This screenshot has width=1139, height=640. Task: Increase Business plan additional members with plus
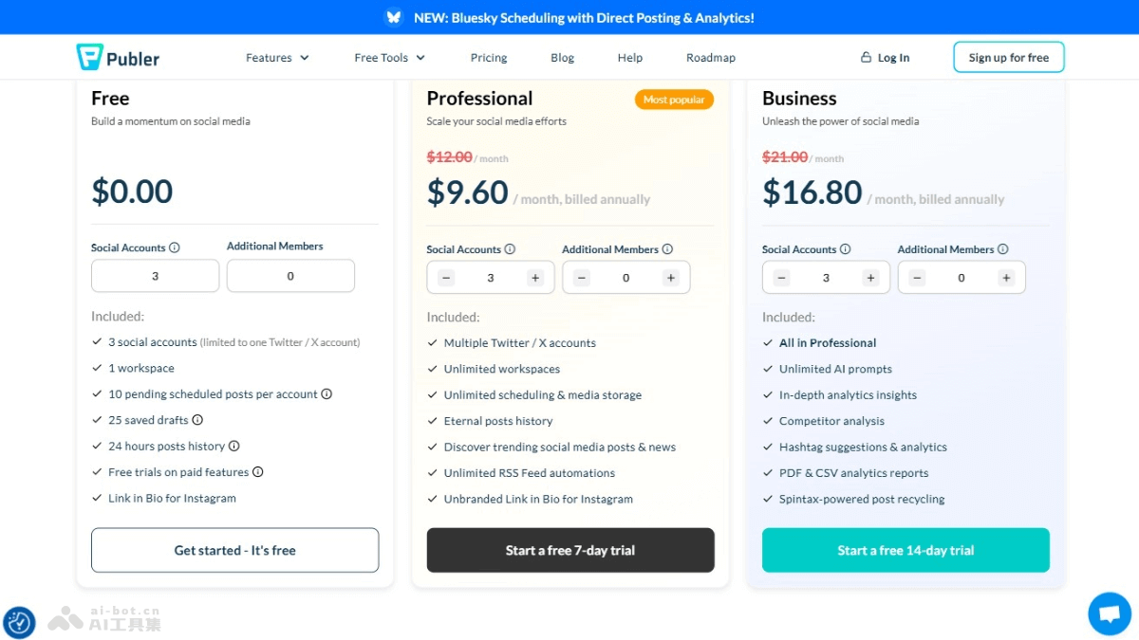[x=1006, y=278]
